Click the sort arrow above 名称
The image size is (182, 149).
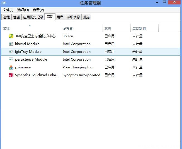click(30, 26)
